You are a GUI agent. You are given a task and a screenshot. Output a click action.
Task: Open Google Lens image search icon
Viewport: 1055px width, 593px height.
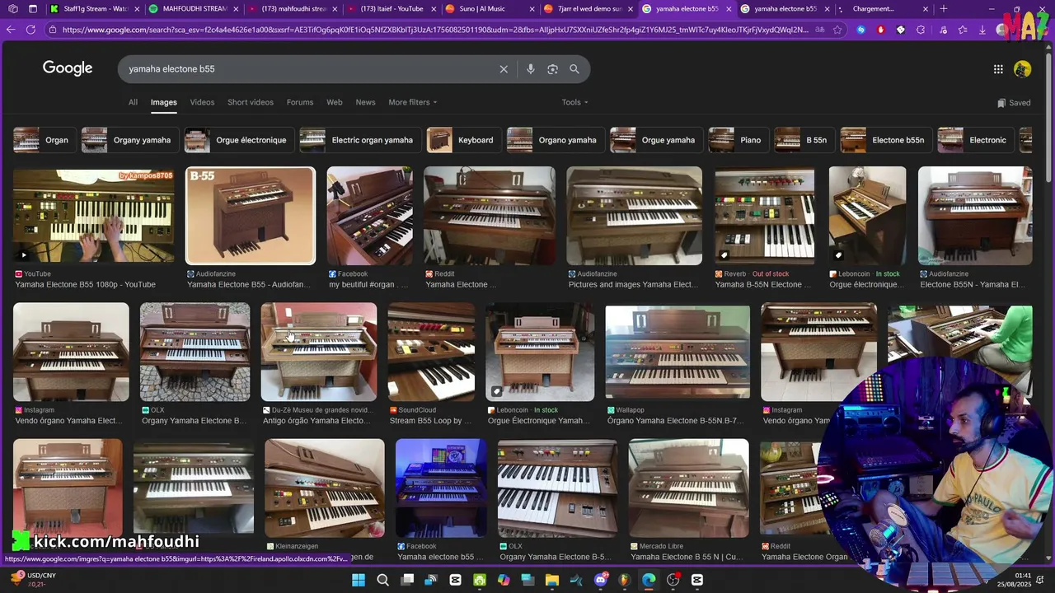click(552, 69)
